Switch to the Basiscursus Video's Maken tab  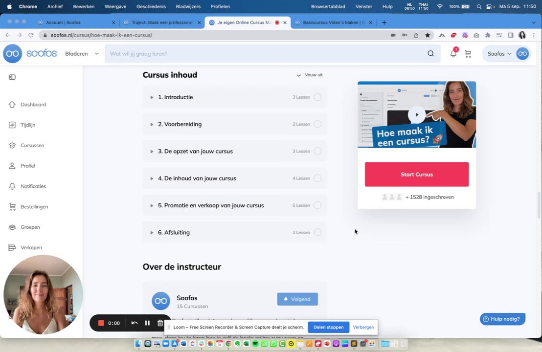(334, 22)
